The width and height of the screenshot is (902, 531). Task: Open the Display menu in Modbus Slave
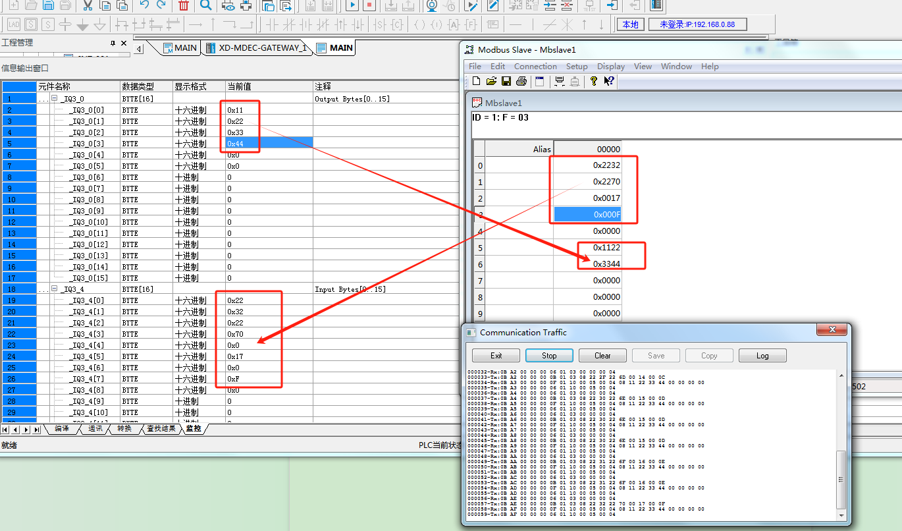[x=611, y=67]
